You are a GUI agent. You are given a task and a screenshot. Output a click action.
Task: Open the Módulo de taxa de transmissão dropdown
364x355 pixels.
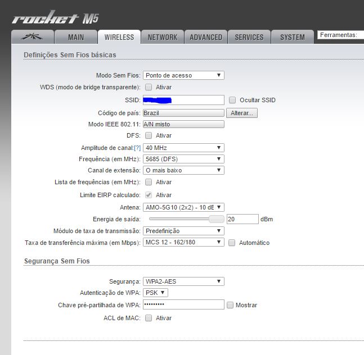pos(183,231)
